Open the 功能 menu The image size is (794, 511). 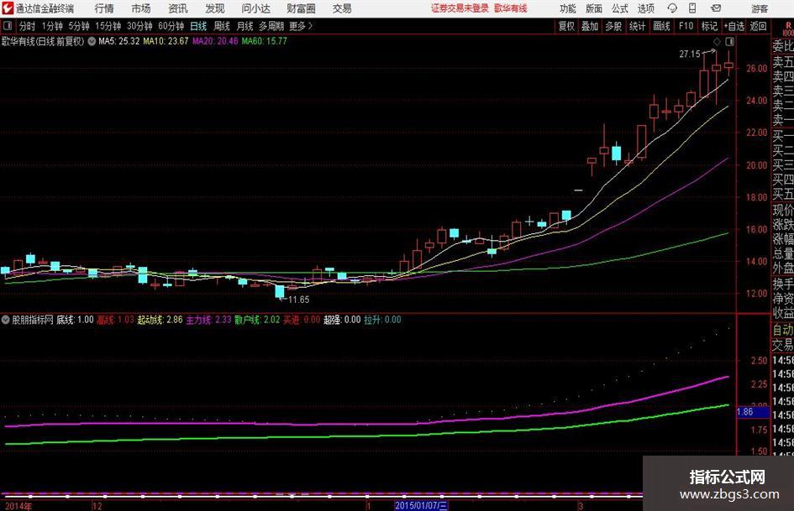point(568,8)
